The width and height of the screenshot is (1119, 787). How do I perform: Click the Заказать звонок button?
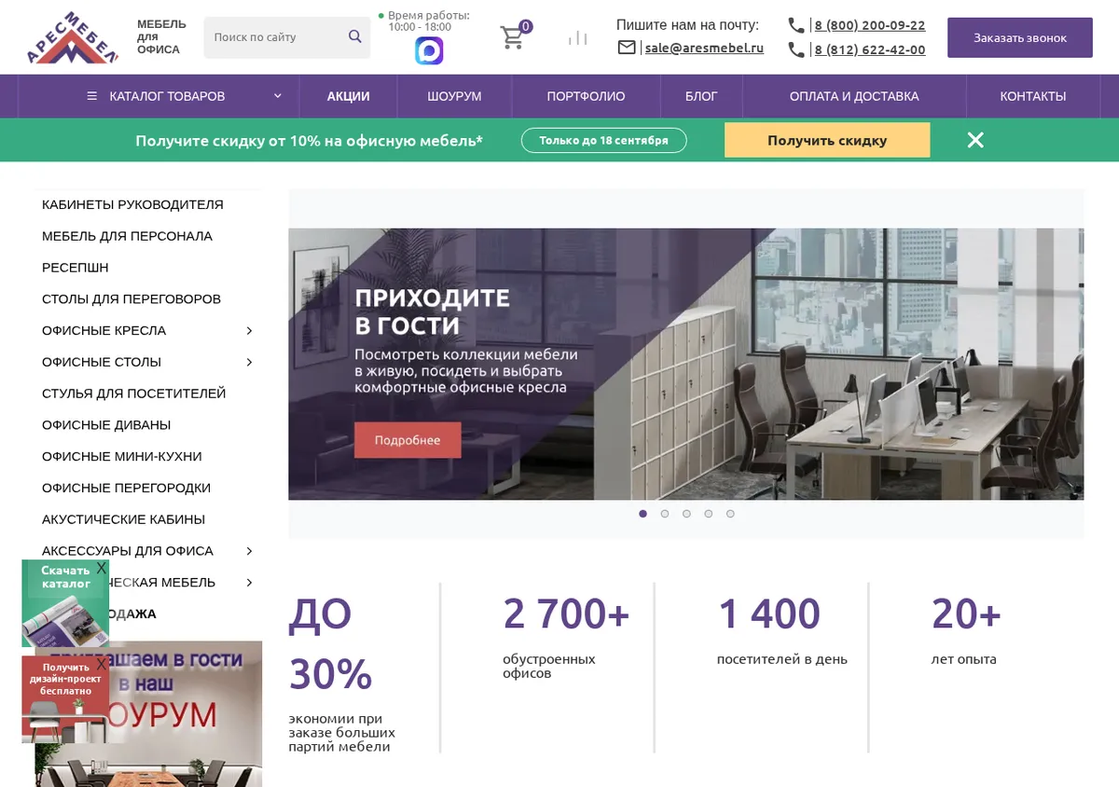1020,37
